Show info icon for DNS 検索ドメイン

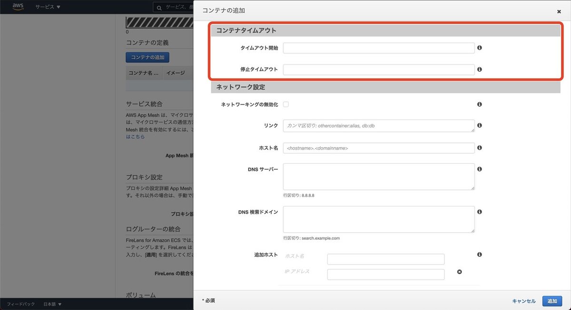[480, 212]
